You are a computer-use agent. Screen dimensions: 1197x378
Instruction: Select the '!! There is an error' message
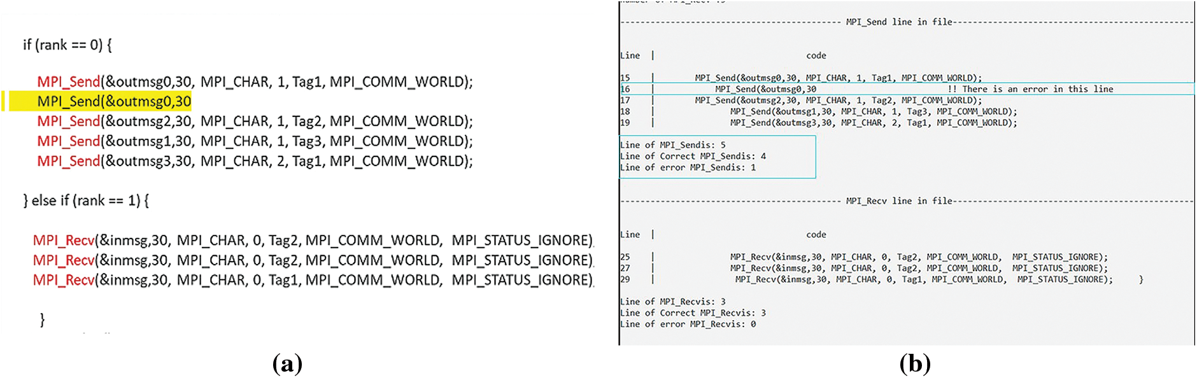point(1030,89)
